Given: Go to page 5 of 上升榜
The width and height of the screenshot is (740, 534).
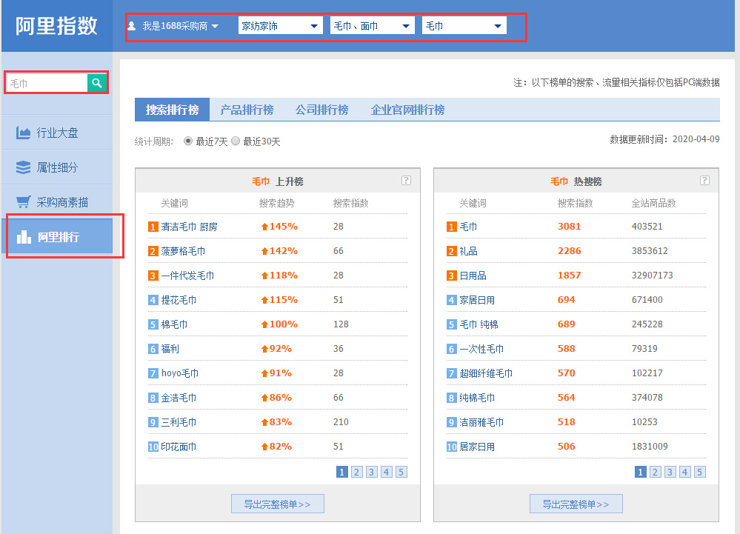Looking at the screenshot, I should click(x=401, y=472).
